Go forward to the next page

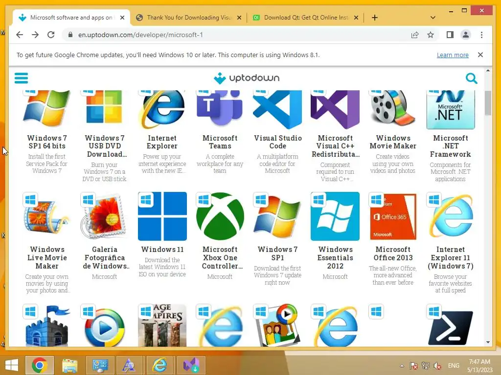[35, 35]
